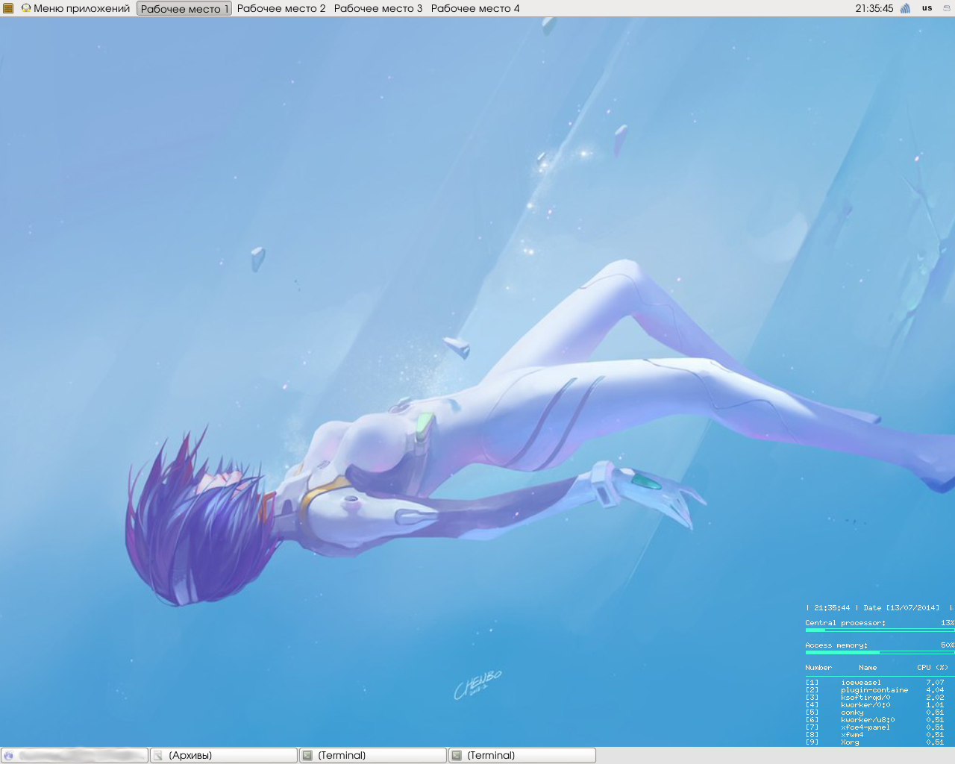The width and height of the screenshot is (955, 764).
Task: Activate the right (Terminal) taskbar button
Action: coord(522,756)
